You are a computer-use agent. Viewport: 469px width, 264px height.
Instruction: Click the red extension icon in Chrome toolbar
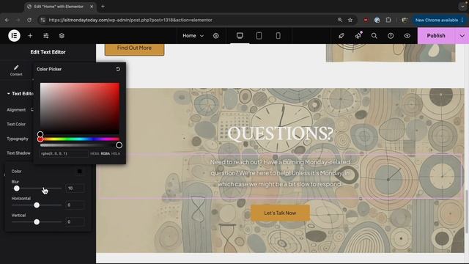pos(366,20)
